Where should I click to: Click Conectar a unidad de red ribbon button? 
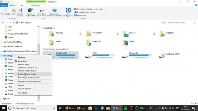42,12
